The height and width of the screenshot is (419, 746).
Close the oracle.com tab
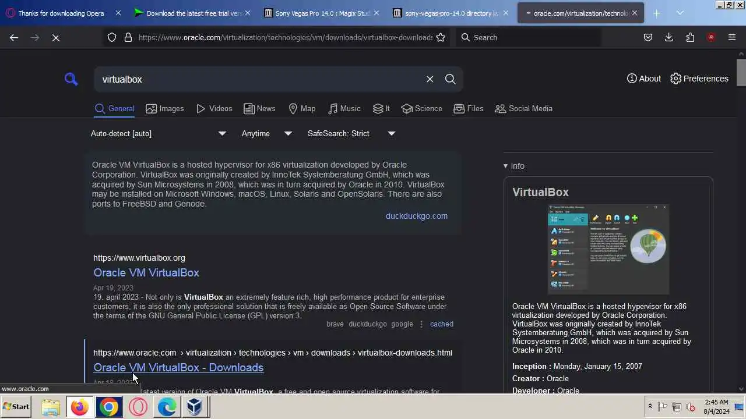[x=634, y=13]
